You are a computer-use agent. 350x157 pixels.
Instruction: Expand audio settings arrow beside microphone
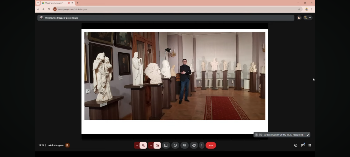coord(137,145)
